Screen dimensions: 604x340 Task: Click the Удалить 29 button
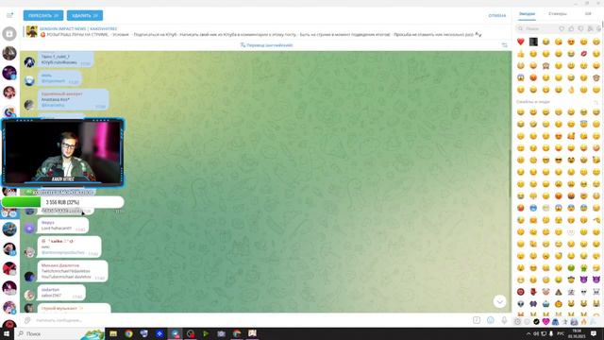point(85,15)
